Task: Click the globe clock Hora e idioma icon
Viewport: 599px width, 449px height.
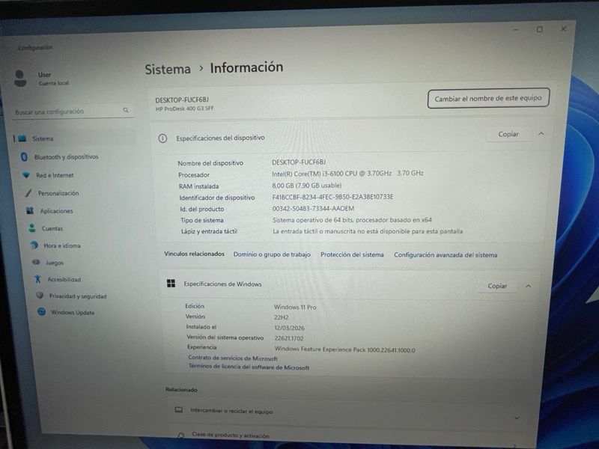Action: click(34, 245)
